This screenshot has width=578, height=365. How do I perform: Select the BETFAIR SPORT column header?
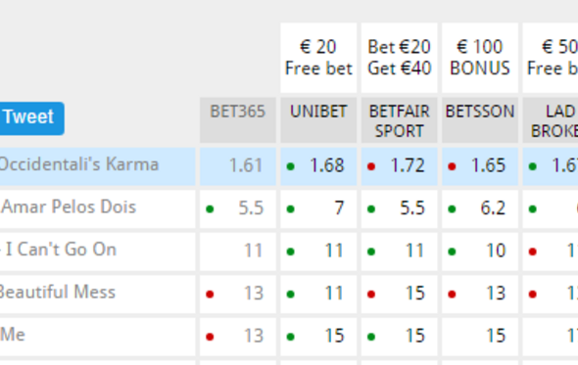400,120
